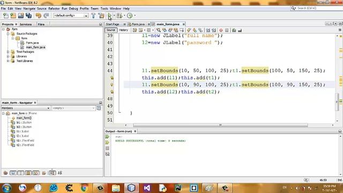Click the Build Project hammer icon
The width and height of the screenshot is (343, 193).
pos(93,16)
